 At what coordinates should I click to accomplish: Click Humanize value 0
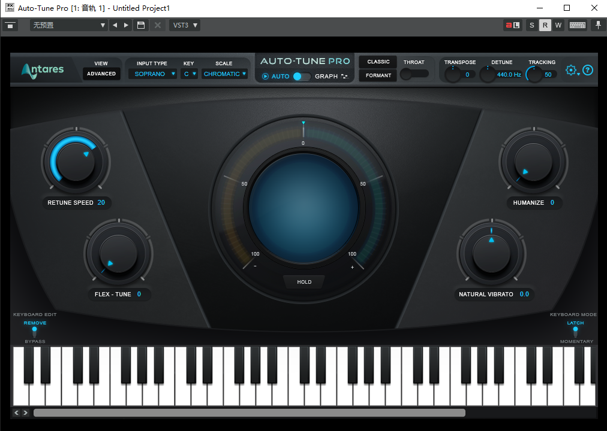pos(552,202)
